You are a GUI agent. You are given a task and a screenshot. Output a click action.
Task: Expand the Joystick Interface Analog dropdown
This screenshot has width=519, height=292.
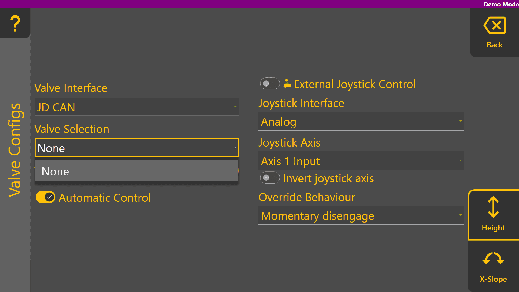361,121
